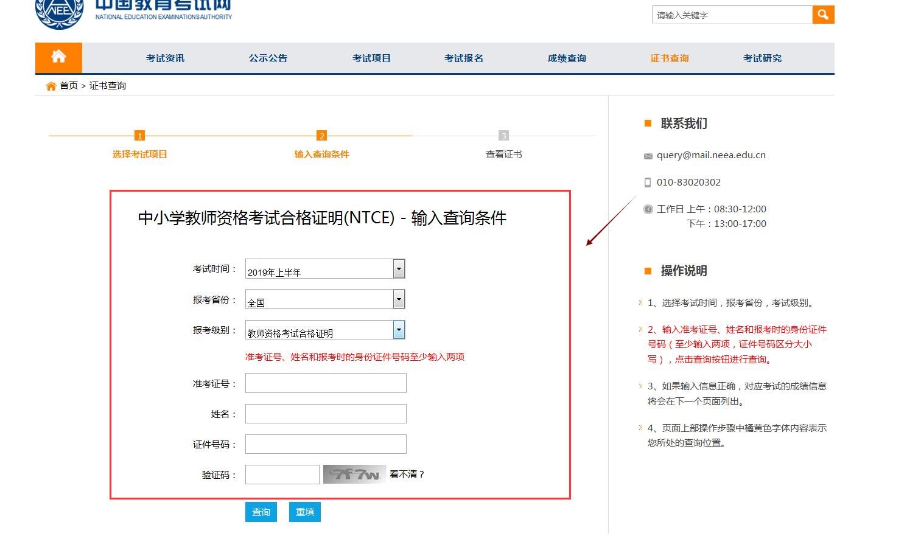
Task: Click the orange square icon before 操作说明
Action: pyautogui.click(x=647, y=270)
